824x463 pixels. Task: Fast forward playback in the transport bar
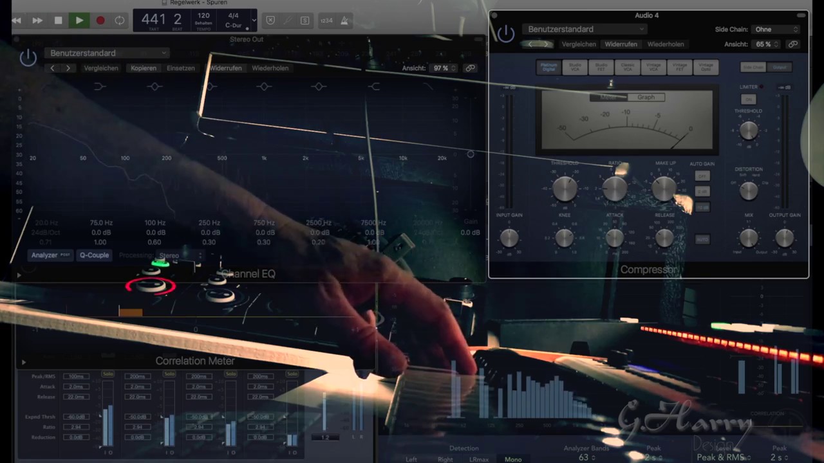click(37, 21)
